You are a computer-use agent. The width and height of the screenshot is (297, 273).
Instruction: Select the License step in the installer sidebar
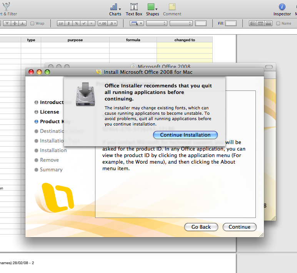[47, 112]
